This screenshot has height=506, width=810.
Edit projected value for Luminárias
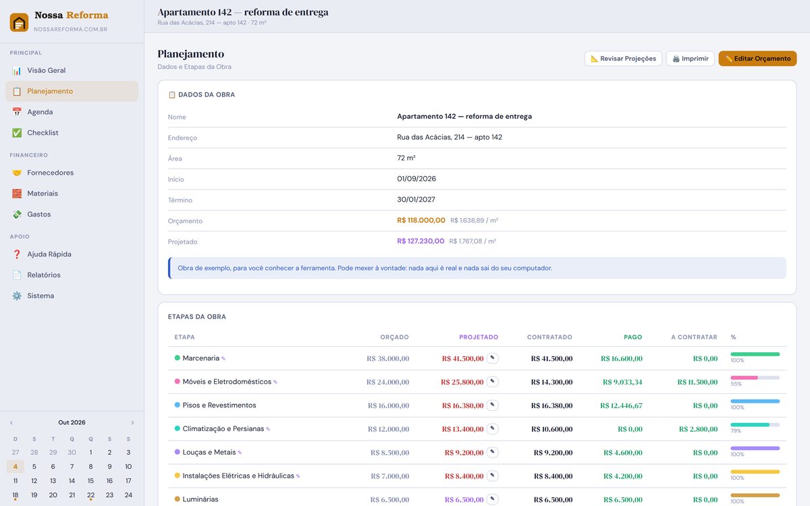coord(493,500)
